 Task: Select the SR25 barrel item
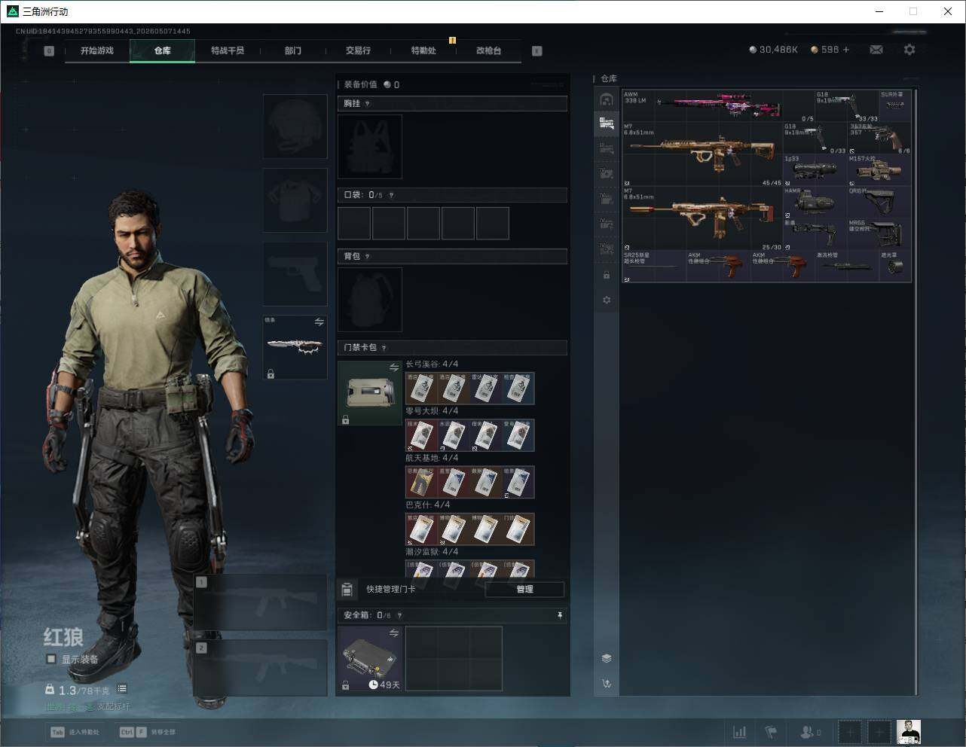tap(654, 267)
